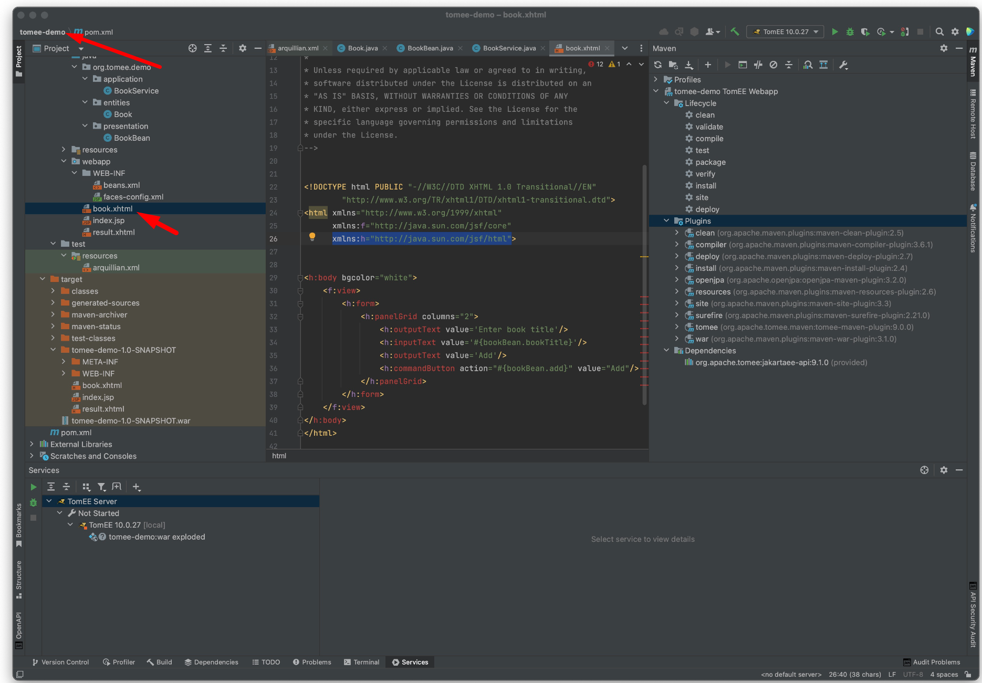982x683 pixels.
Task: Click the Reload All Maven Projects icon
Action: coord(657,65)
